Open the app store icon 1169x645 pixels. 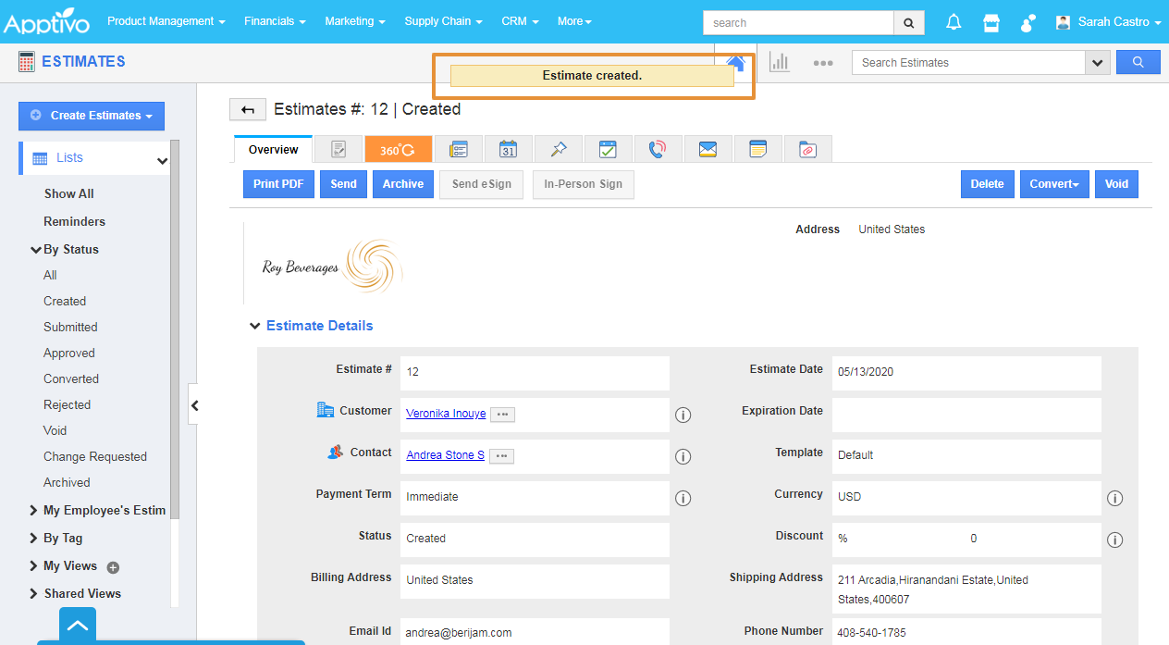coord(991,22)
